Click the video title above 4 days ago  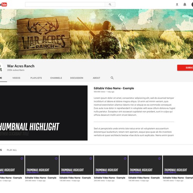[x=75, y=178]
